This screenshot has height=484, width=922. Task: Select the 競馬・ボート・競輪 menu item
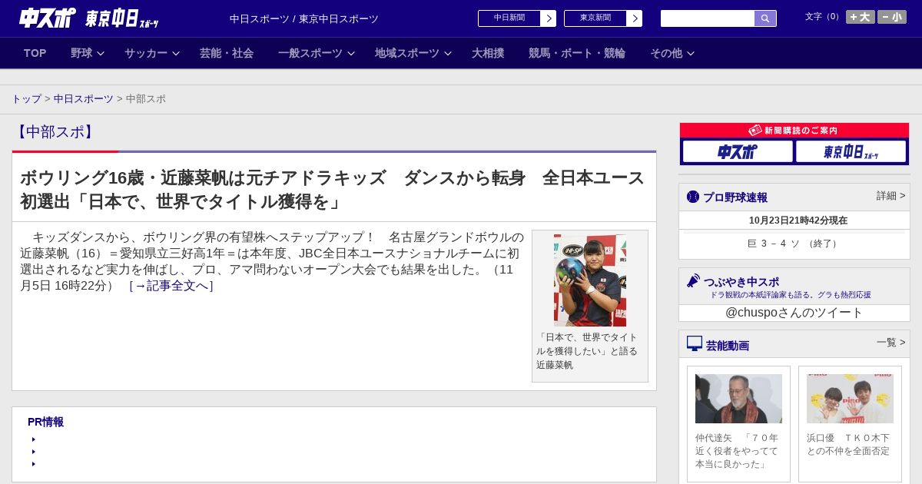coord(577,53)
